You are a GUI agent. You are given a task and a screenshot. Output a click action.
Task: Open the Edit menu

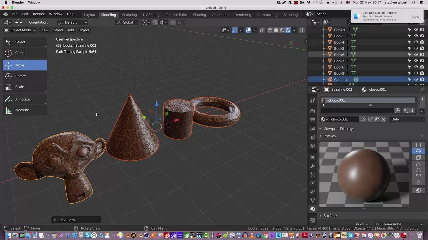click(25, 14)
